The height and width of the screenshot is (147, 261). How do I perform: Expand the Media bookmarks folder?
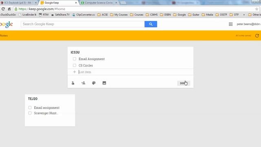[x=208, y=15]
